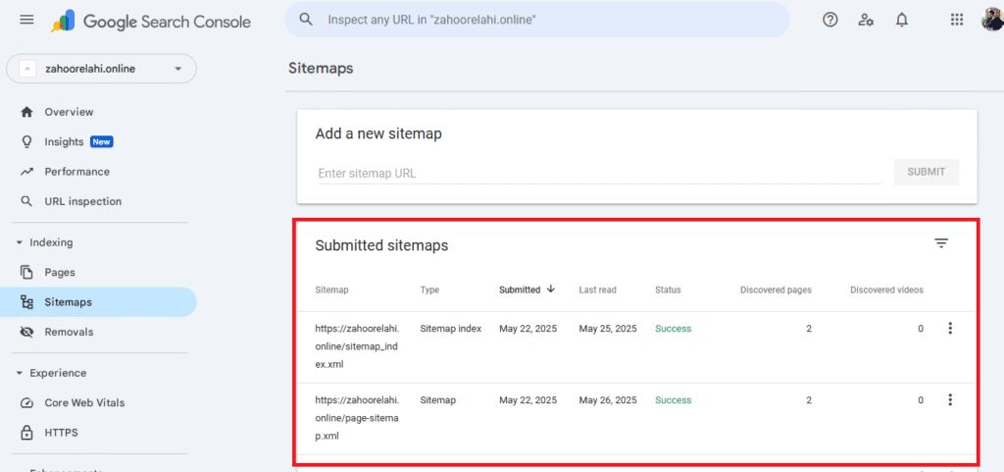1004x472 pixels.
Task: Click the New badge beside Insights
Action: click(102, 141)
